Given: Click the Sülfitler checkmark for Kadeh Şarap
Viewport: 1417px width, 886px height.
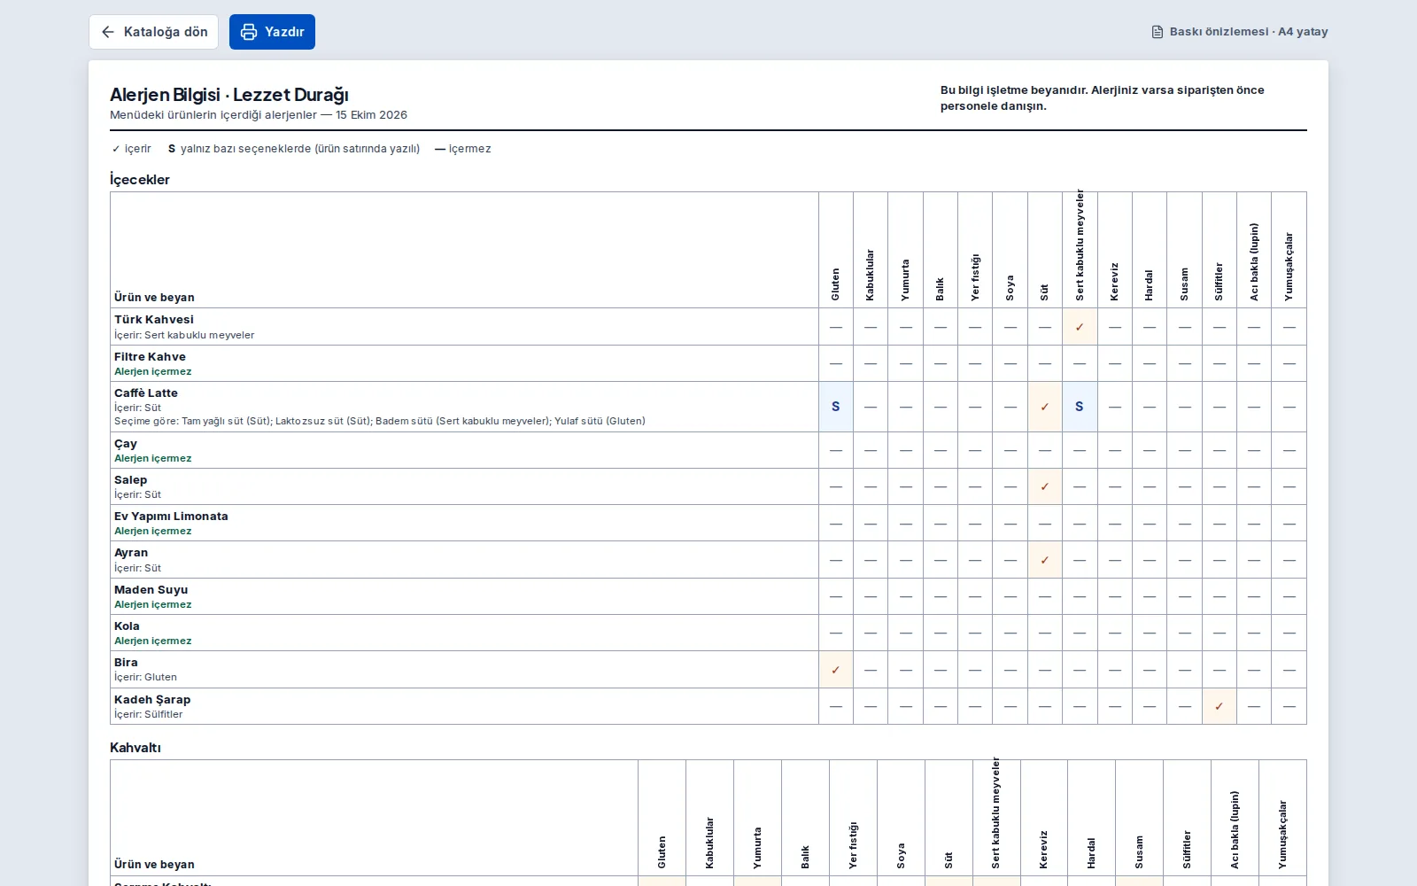Looking at the screenshot, I should click(1220, 706).
